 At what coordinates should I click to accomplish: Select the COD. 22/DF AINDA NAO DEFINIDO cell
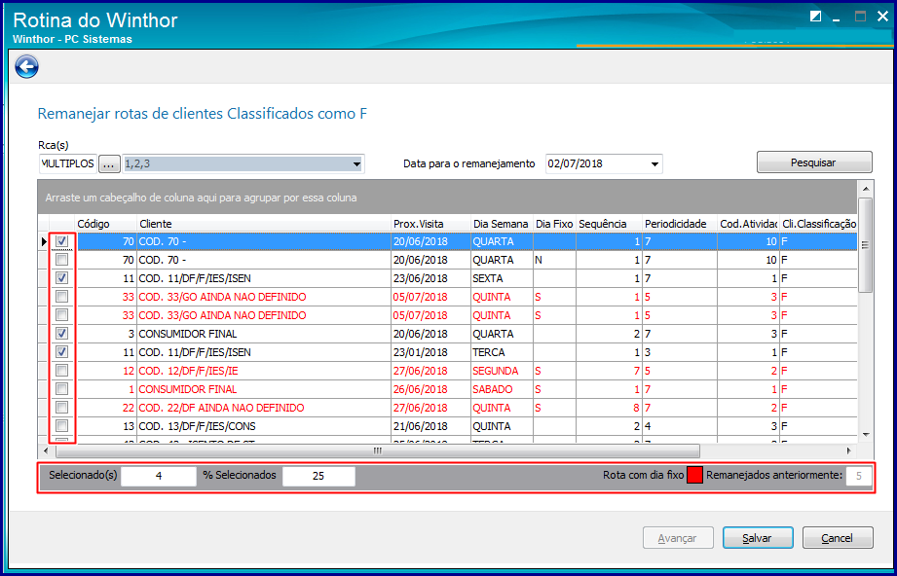click(264, 408)
